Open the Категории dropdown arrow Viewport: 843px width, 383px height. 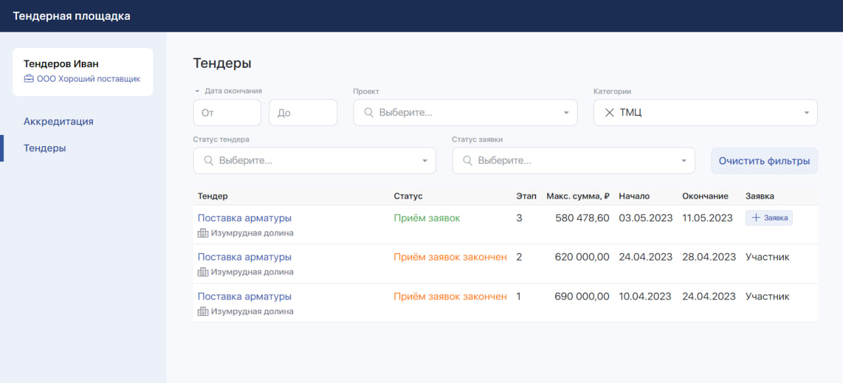pyautogui.click(x=806, y=113)
